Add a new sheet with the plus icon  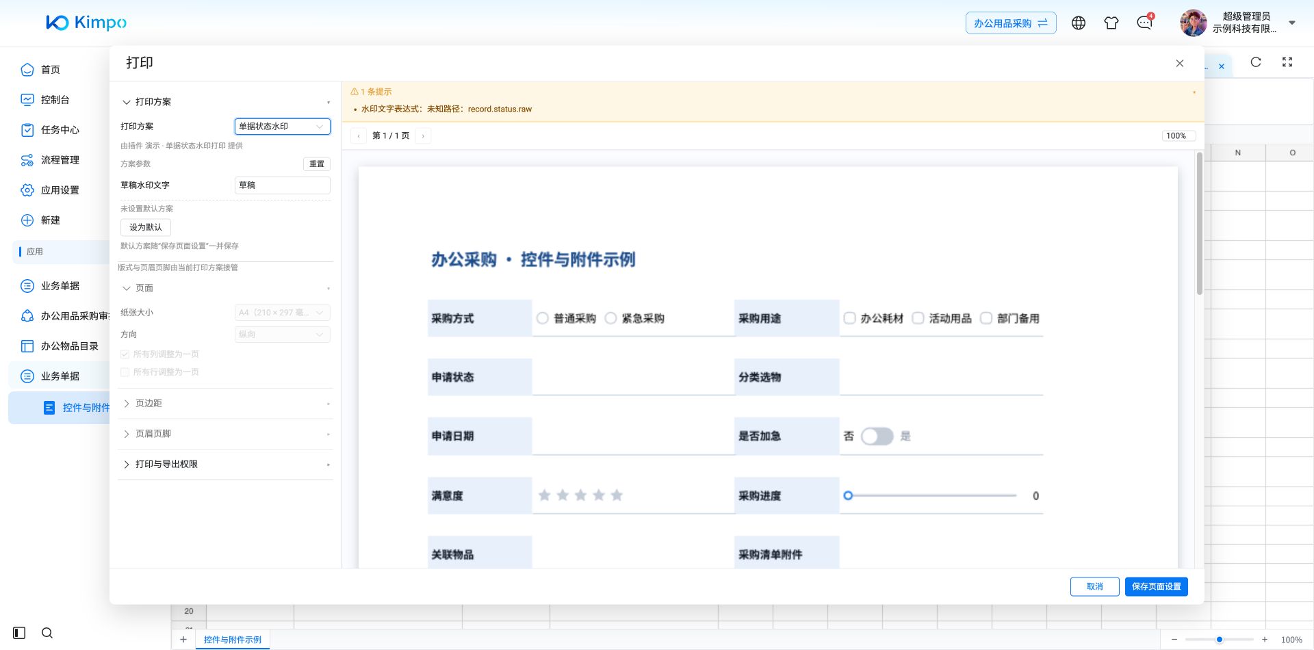tap(183, 640)
